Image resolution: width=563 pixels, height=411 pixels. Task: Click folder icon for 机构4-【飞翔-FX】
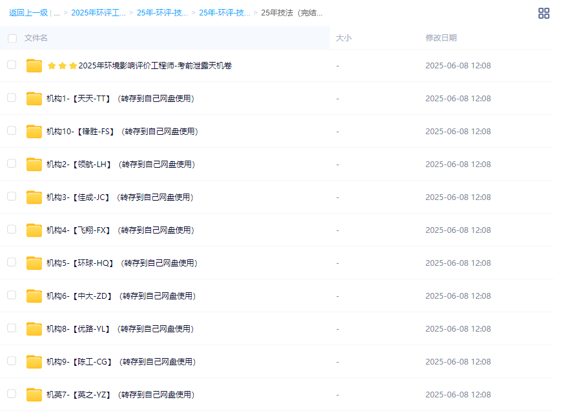tap(34, 230)
